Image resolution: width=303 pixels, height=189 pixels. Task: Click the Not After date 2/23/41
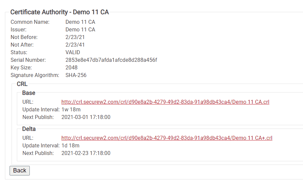coord(75,45)
